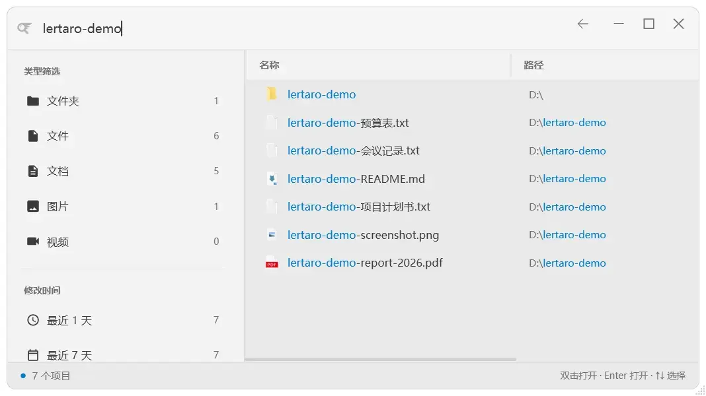Click the image thumbnail icon of screenshot.png

(272, 235)
